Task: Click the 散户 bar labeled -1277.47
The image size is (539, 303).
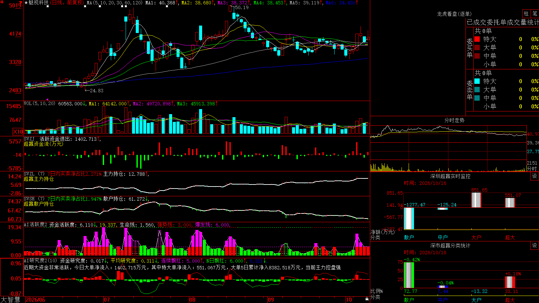Action: 409,218
